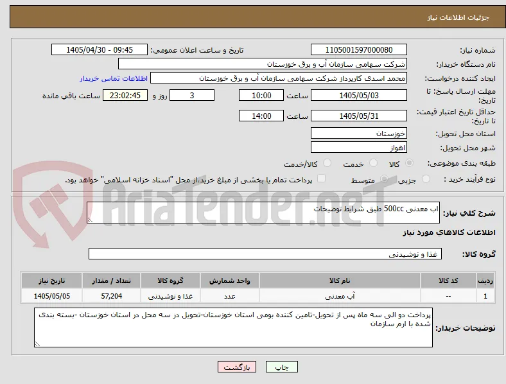The image size is (506, 384).
Task: Click the need date cell 1405/05/05
Action: (x=51, y=296)
